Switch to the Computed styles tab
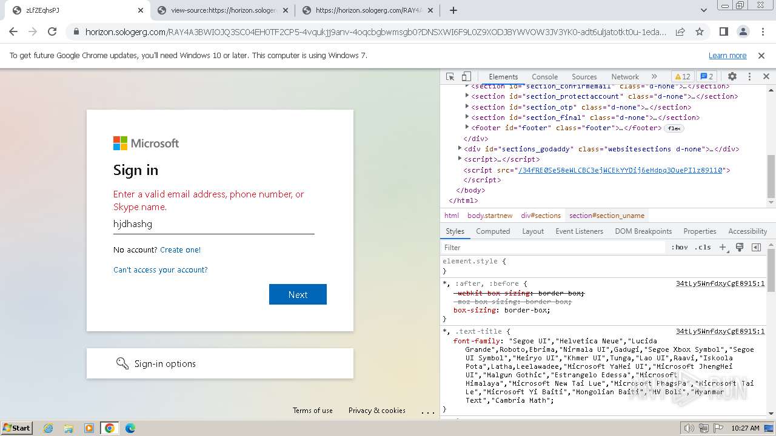The image size is (776, 436). (493, 231)
